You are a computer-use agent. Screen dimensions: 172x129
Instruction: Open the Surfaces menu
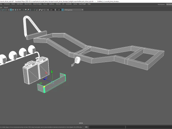pos(52,4)
